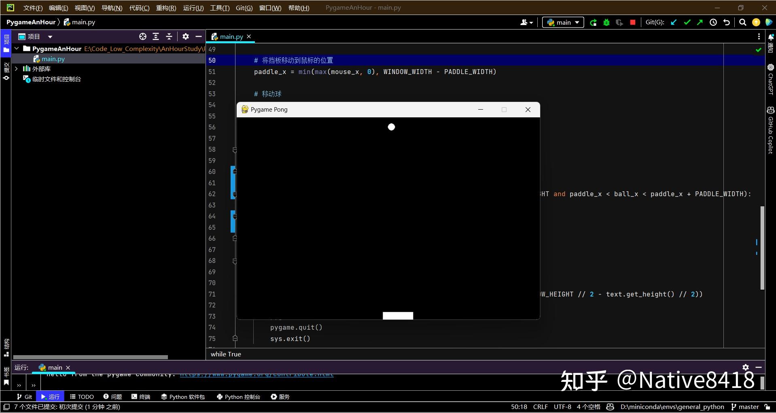This screenshot has width=776, height=413.
Task: Toggle the gutter marker at line 58
Action: [235, 150]
